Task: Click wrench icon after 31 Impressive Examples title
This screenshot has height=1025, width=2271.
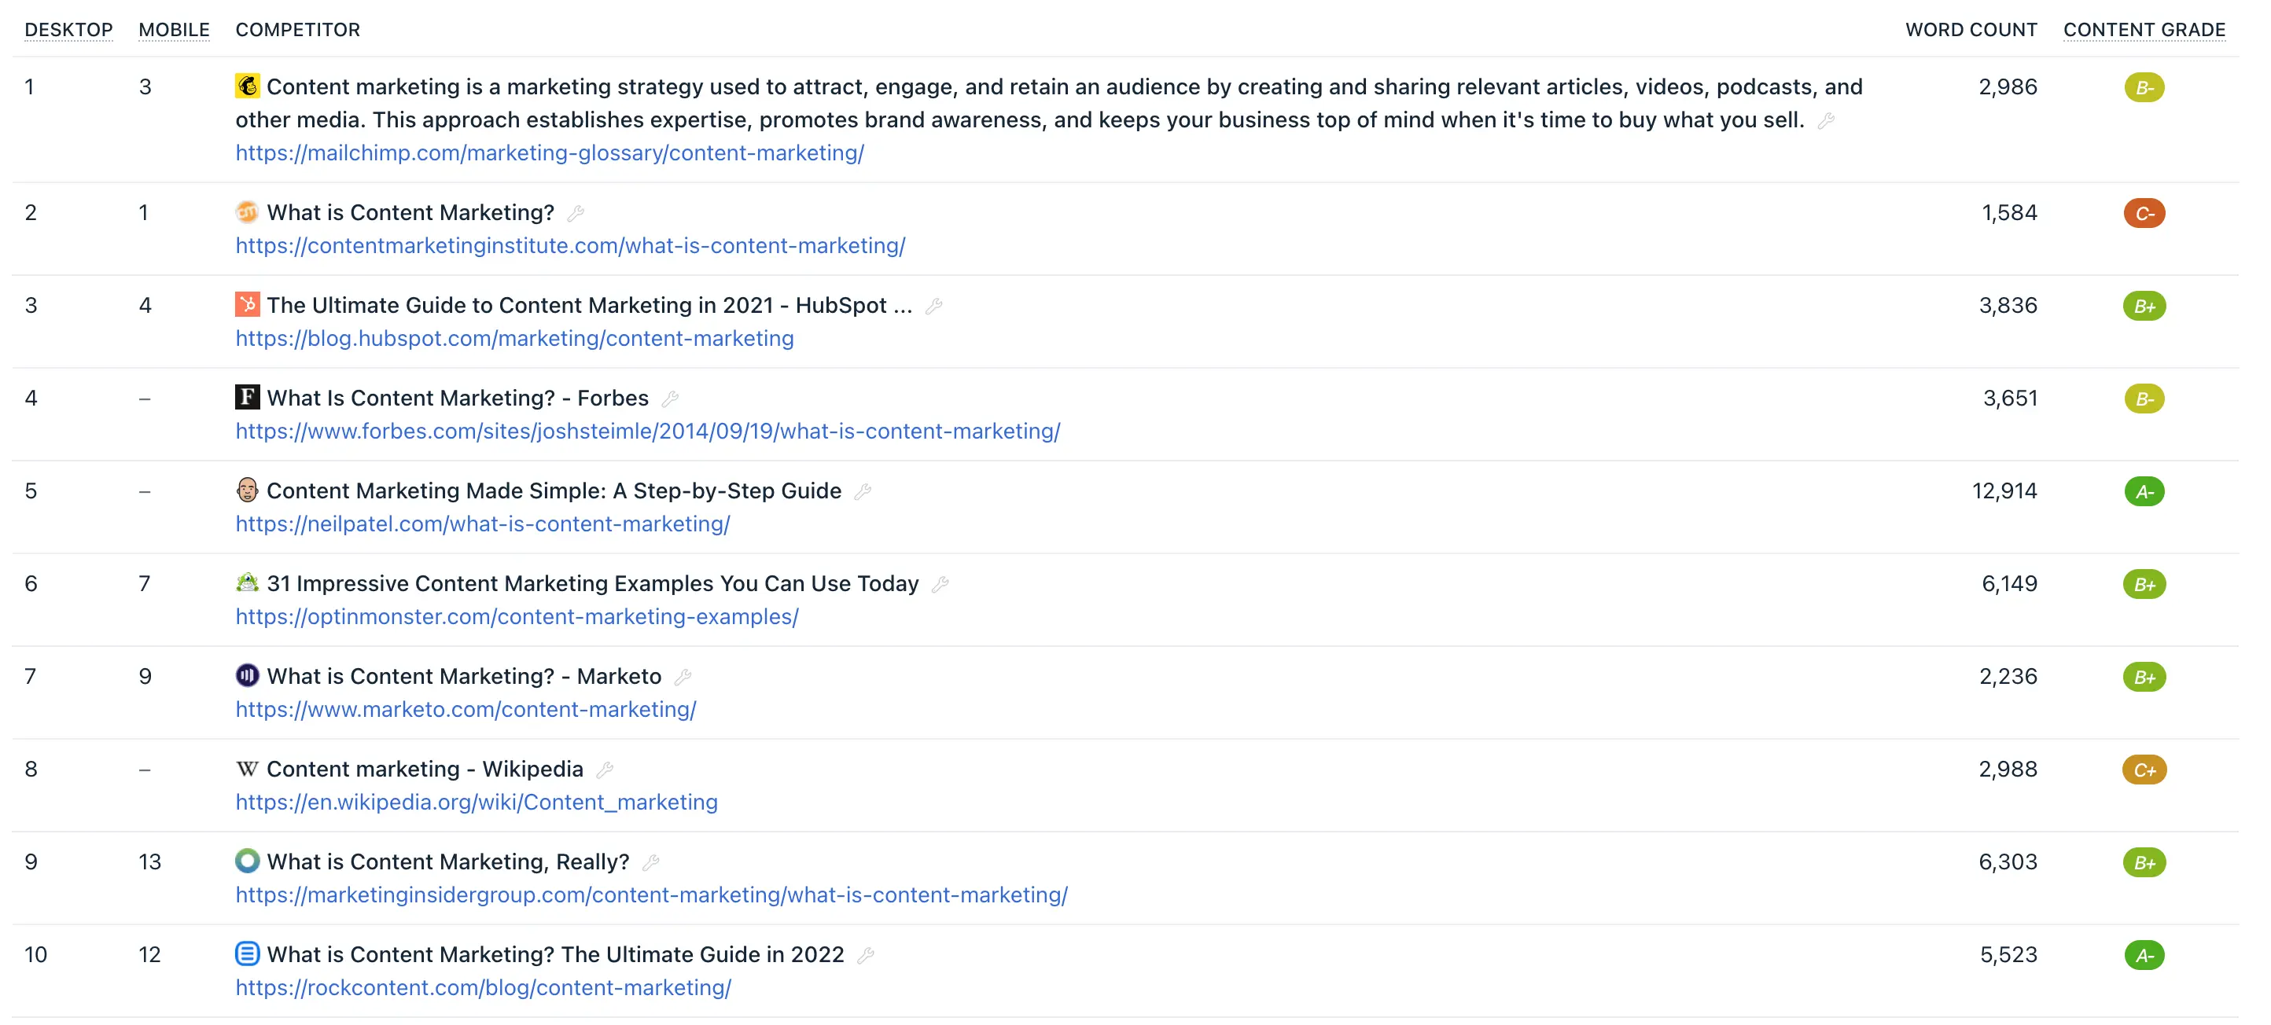Action: tap(940, 584)
